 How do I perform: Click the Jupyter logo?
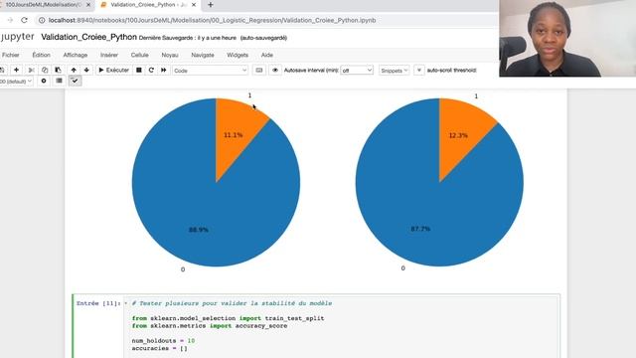click(17, 37)
